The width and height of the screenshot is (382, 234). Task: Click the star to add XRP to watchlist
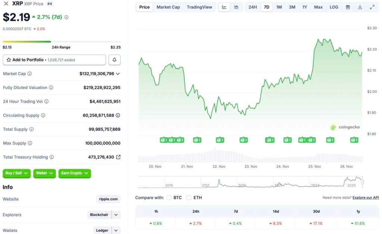[9, 60]
